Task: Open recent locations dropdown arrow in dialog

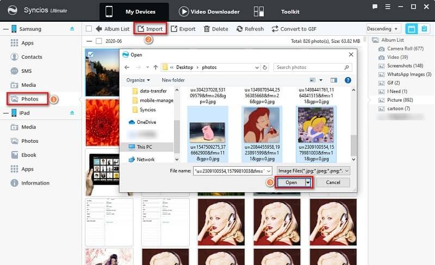Action: [147, 67]
